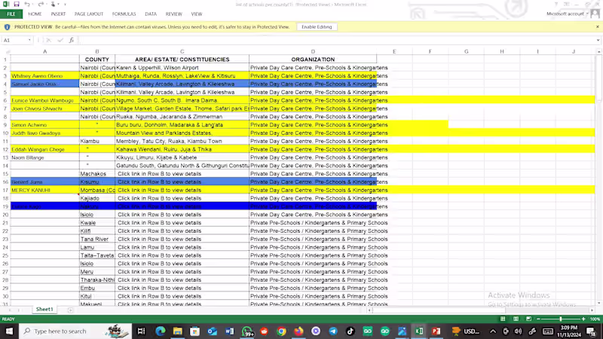Open the FILE tab
603x339 pixels.
11,14
